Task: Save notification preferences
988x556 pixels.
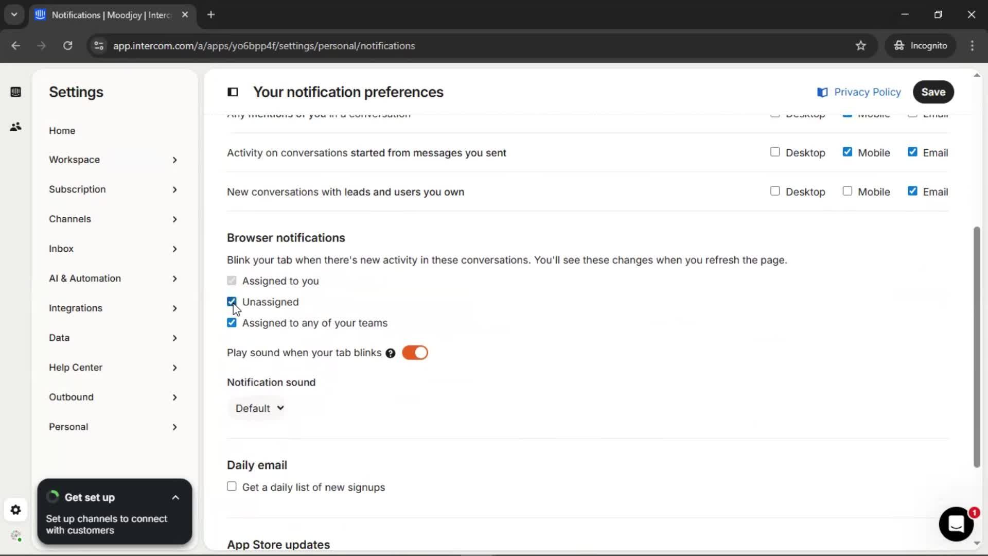Action: coord(933,92)
